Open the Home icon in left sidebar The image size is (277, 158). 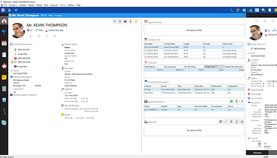(4, 21)
